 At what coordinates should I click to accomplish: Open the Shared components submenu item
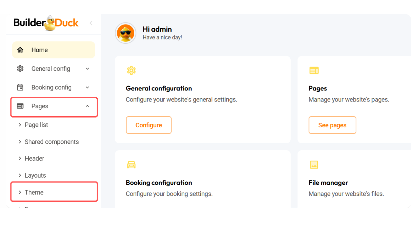[51, 142]
